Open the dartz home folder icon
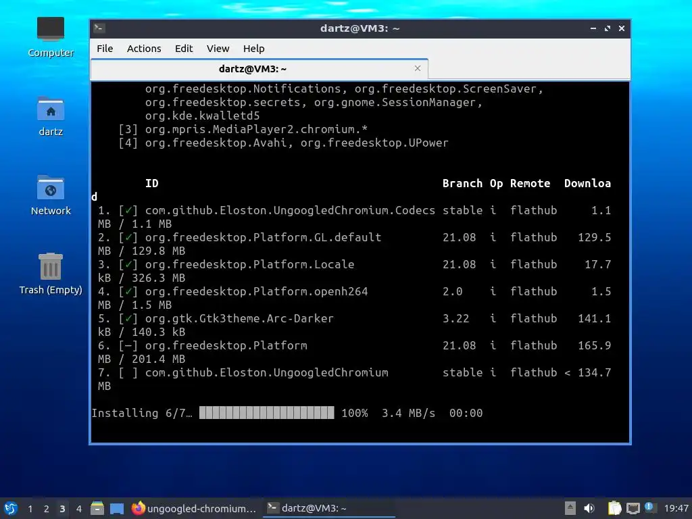 [50, 116]
